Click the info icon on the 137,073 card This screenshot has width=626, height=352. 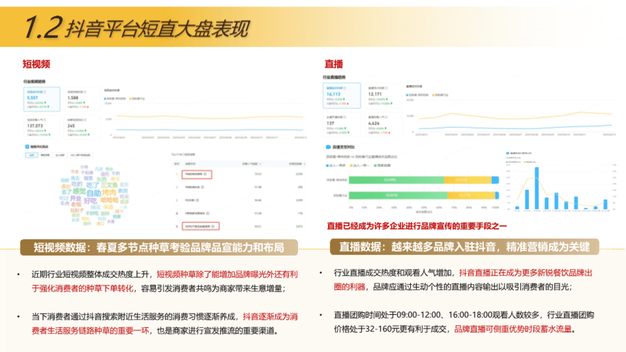click(x=45, y=120)
